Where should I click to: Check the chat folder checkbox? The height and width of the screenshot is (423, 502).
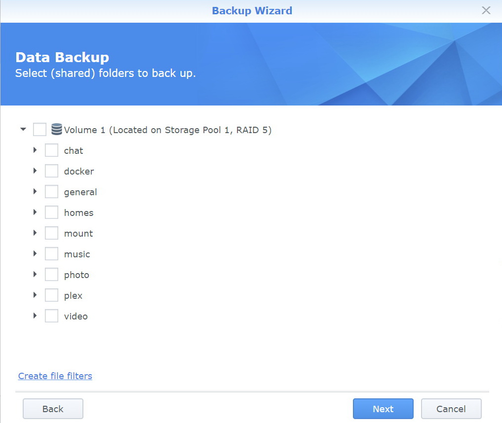pyautogui.click(x=51, y=150)
